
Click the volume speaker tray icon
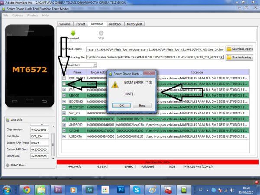232,190
